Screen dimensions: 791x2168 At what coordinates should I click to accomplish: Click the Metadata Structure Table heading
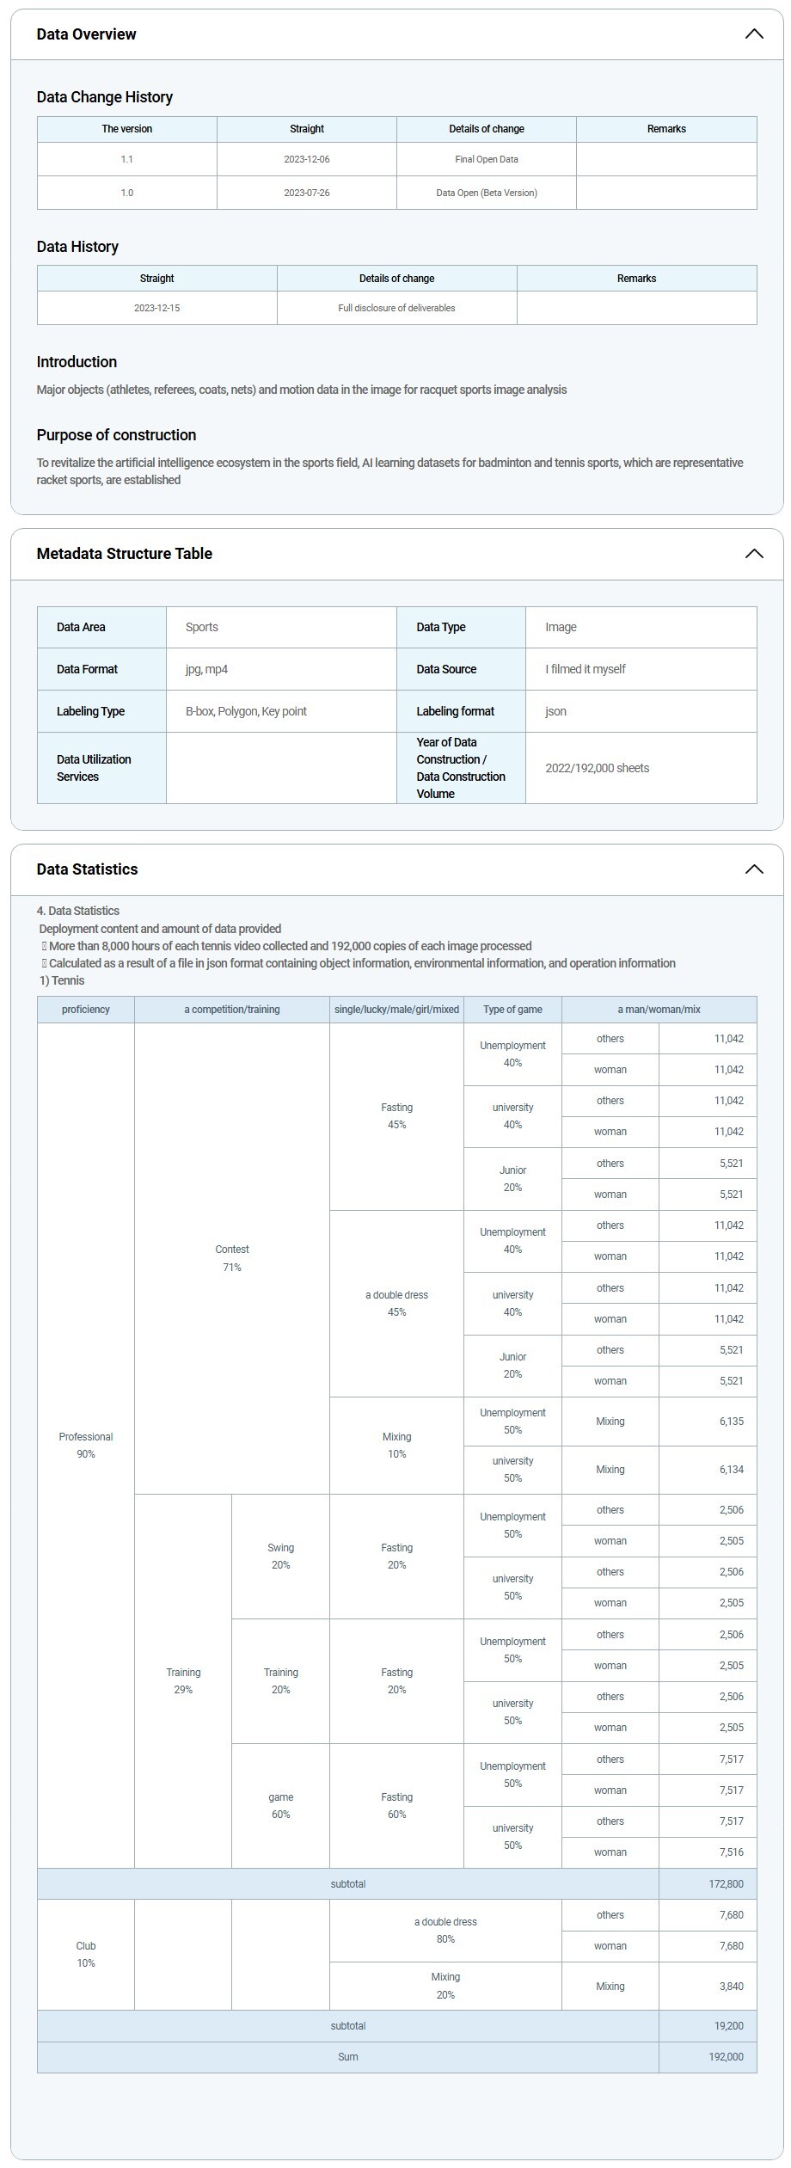click(x=124, y=554)
